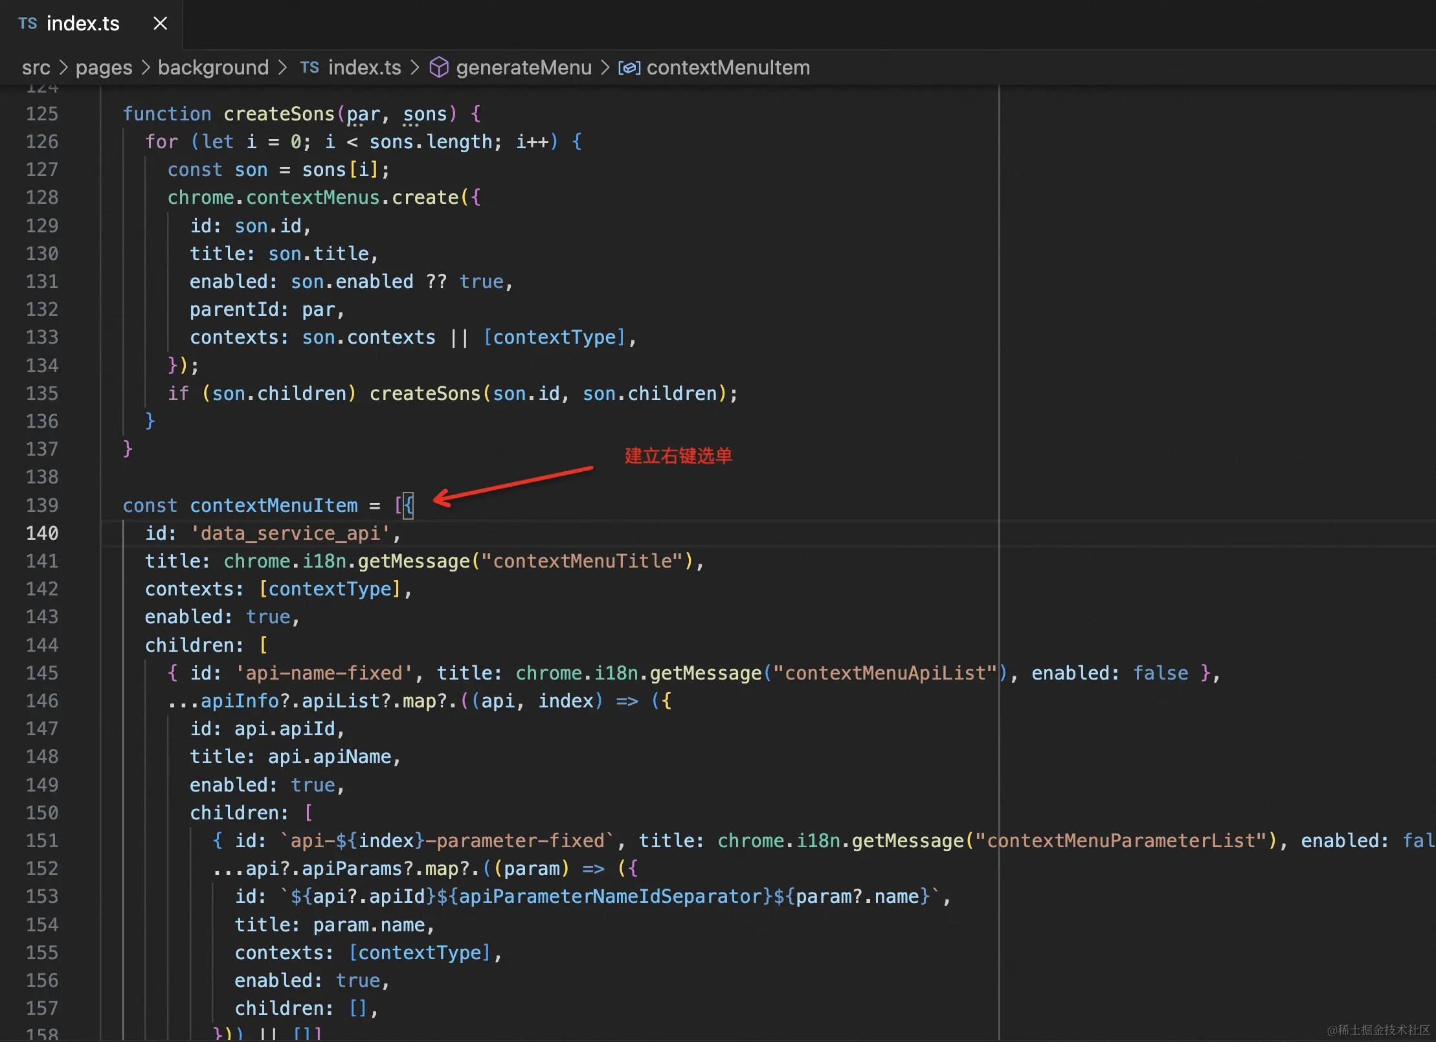Click the contextMenuItem variable symbol icon
1436x1042 pixels.
pos(629,68)
